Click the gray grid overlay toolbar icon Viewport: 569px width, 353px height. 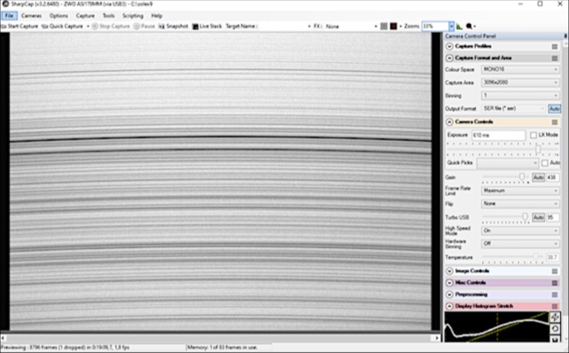[384, 26]
